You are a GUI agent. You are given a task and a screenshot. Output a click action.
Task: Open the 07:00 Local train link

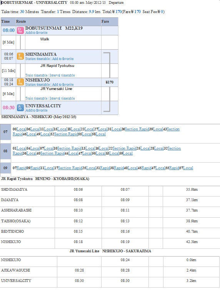(22, 129)
